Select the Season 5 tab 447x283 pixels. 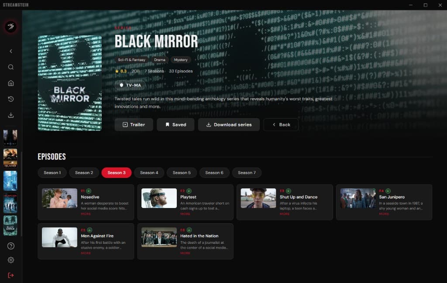(x=182, y=173)
